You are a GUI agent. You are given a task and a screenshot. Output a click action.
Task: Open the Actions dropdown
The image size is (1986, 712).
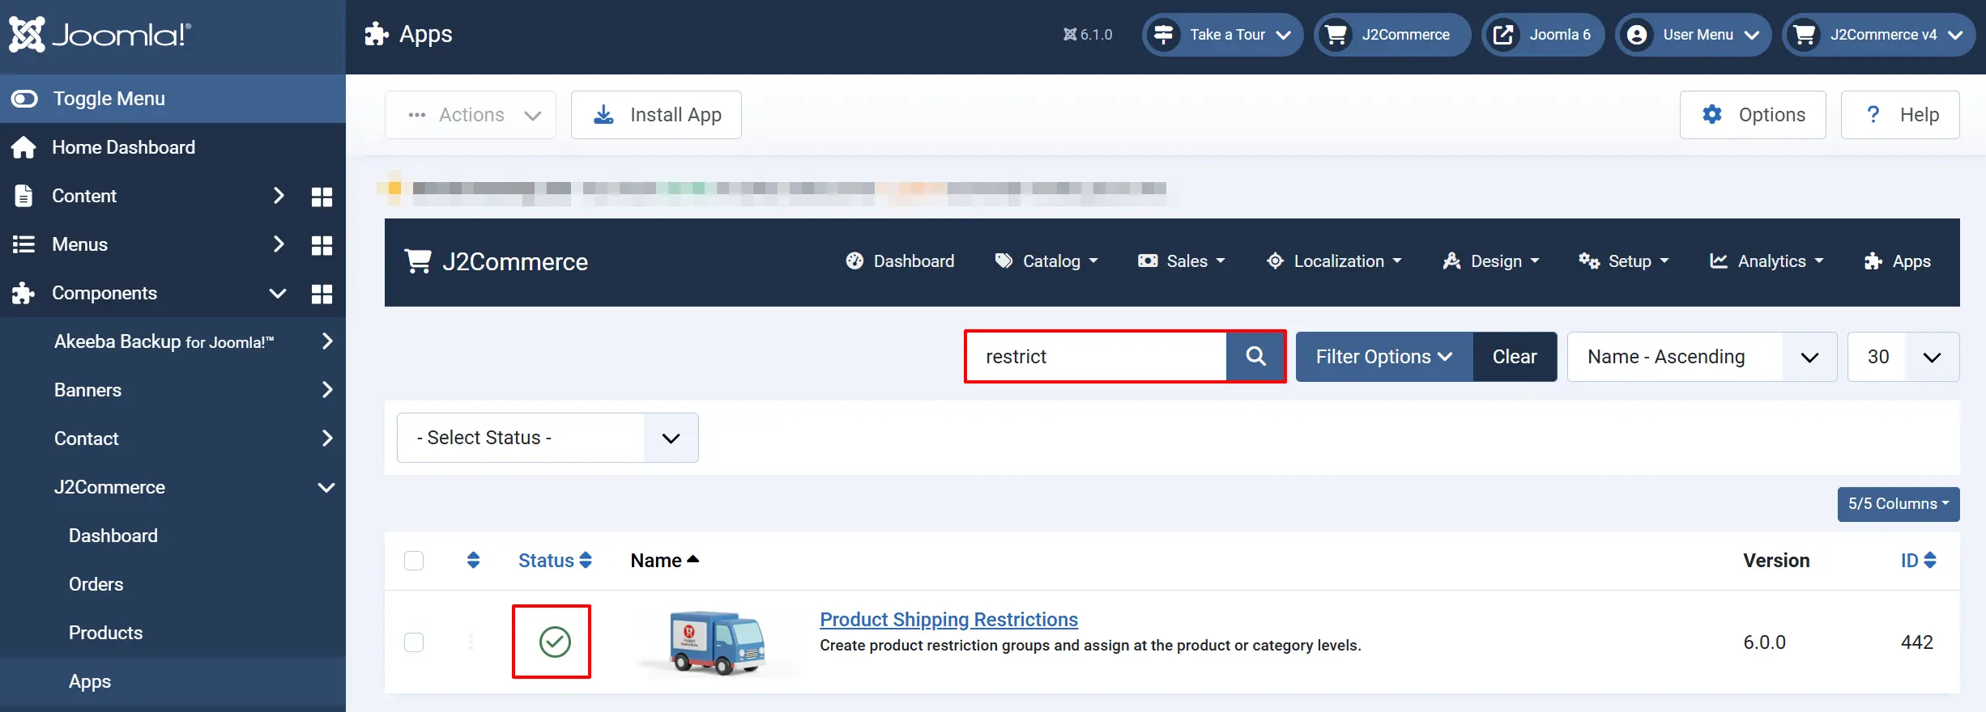(x=471, y=115)
